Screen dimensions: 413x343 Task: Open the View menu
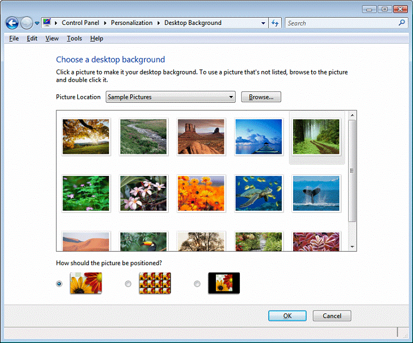(52, 39)
